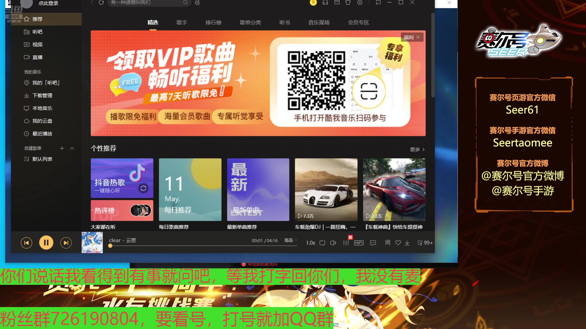Open the song recognition icon beside search

point(197,2)
